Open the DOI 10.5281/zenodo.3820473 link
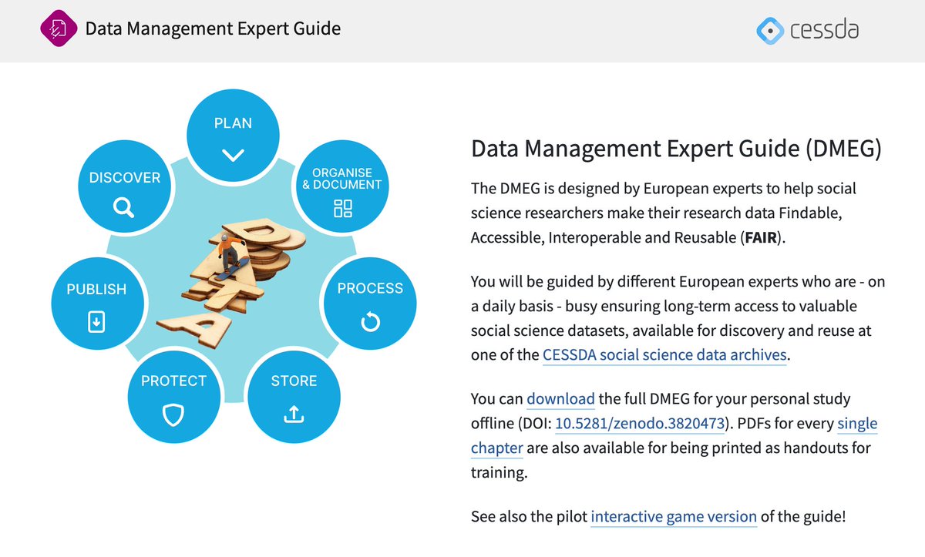The image size is (925, 557). tap(640, 424)
